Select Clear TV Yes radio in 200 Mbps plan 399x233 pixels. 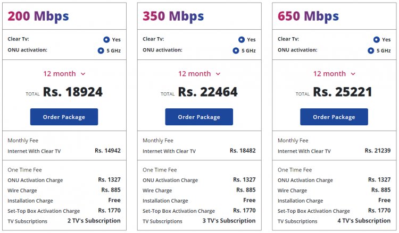106,40
